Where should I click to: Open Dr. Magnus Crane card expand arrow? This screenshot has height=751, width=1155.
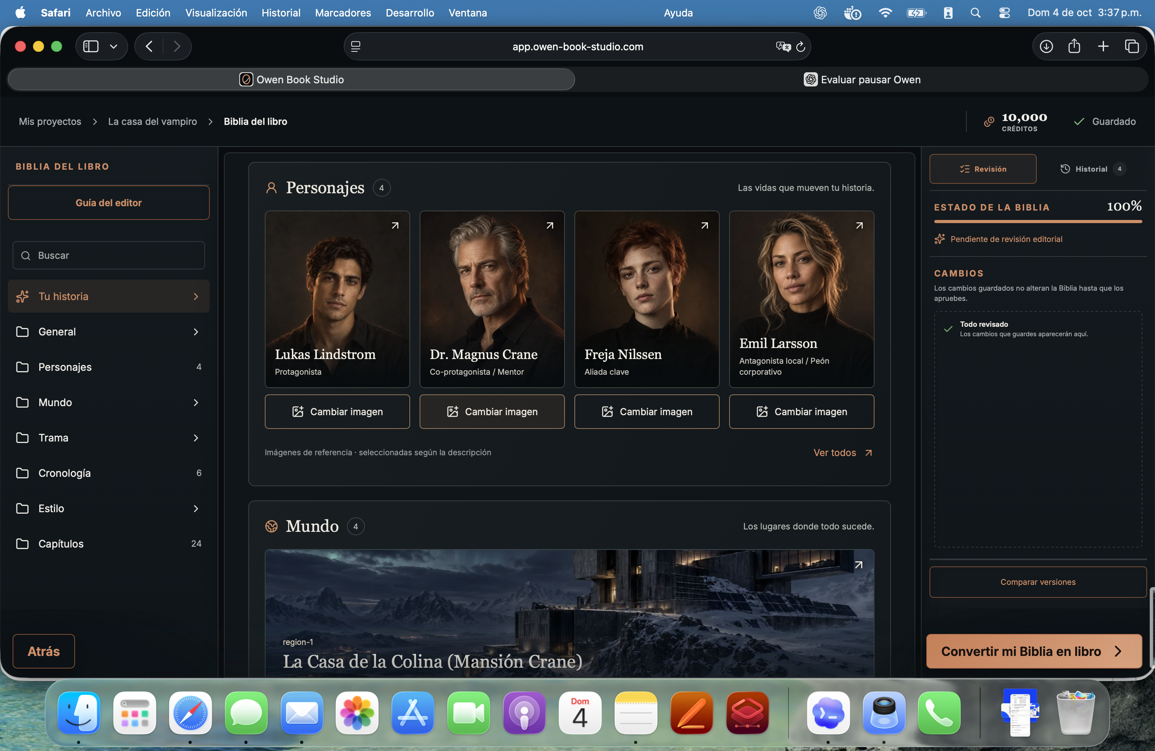[x=550, y=225]
